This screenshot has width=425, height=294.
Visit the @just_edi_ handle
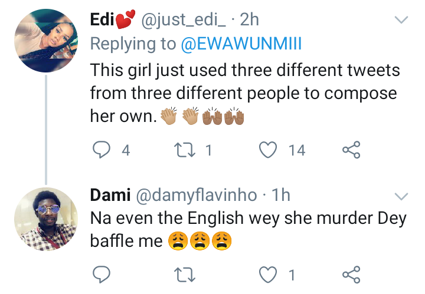(184, 19)
